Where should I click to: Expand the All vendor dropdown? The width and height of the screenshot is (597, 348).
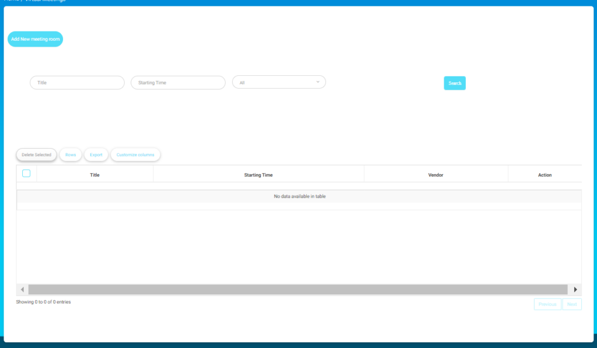tap(279, 82)
